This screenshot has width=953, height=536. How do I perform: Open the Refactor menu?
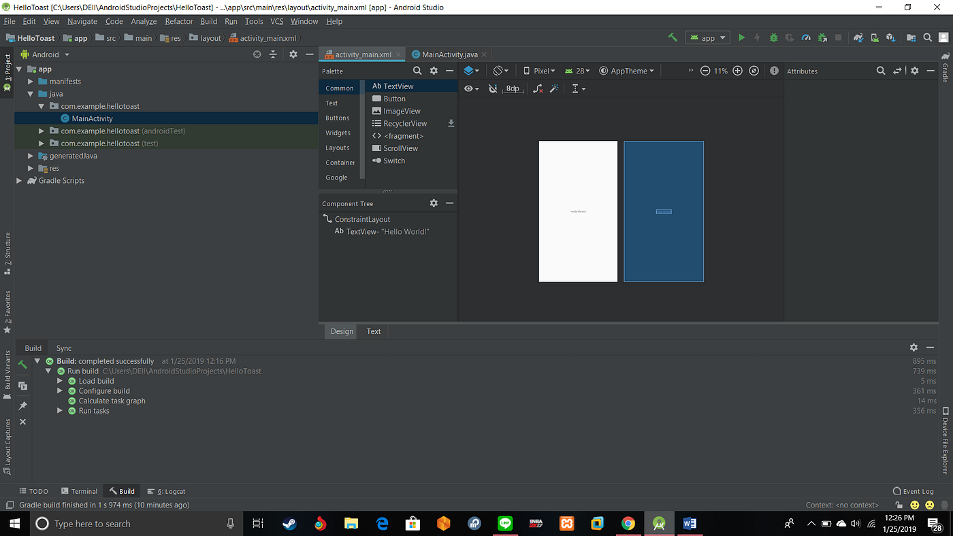point(178,21)
